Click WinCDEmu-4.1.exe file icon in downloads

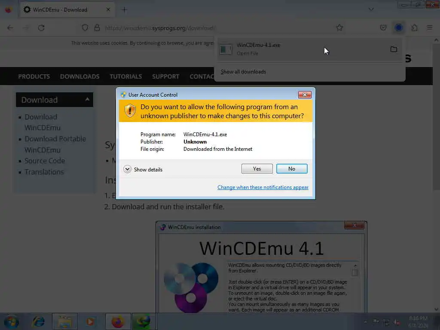[226, 49]
